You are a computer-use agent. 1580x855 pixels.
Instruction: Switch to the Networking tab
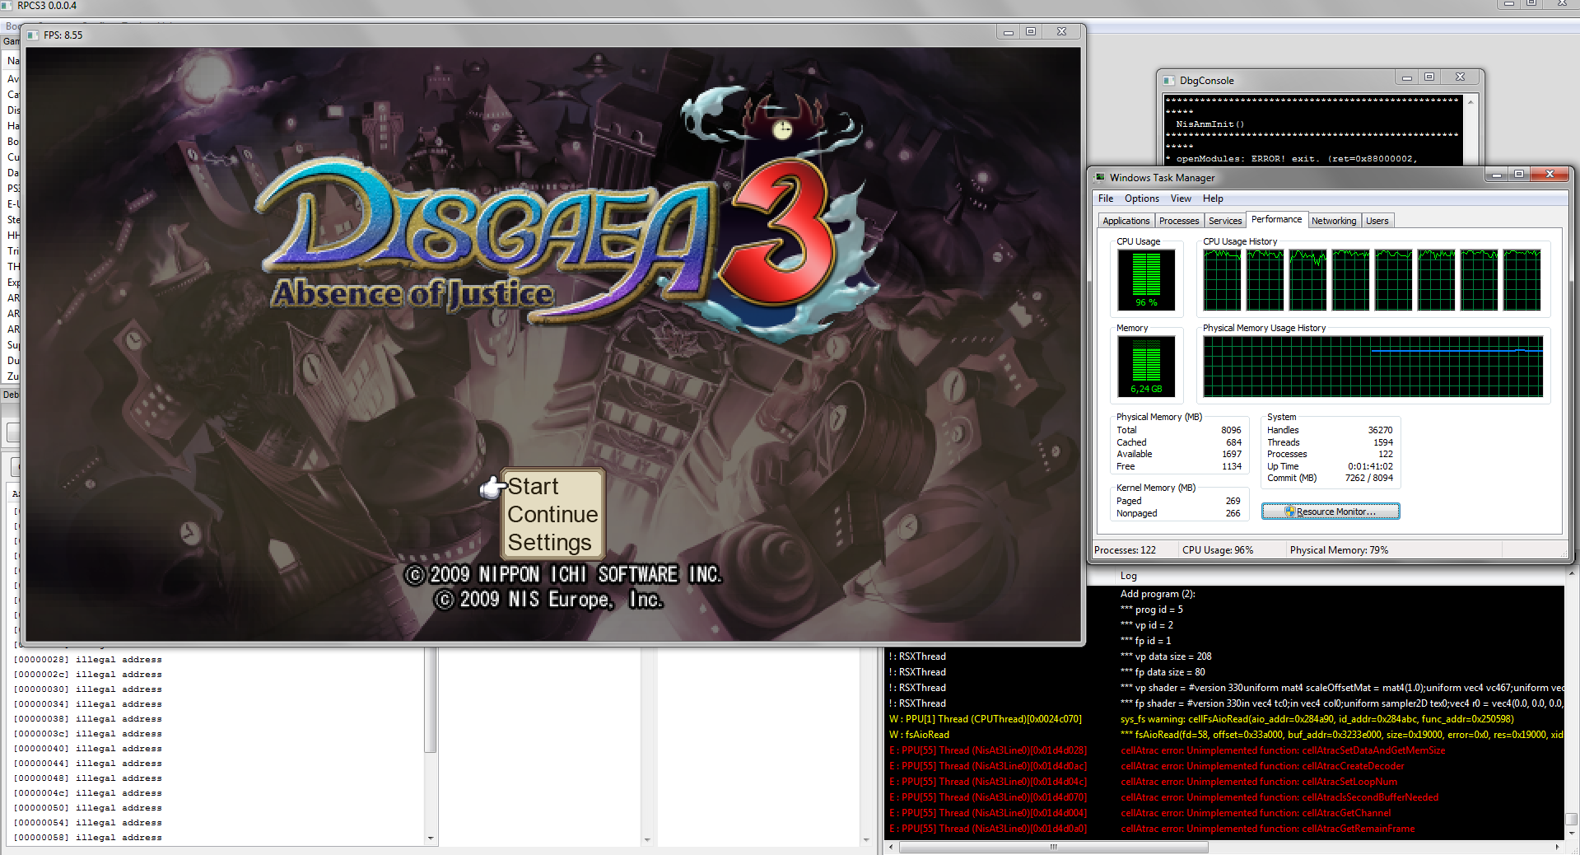point(1334,221)
